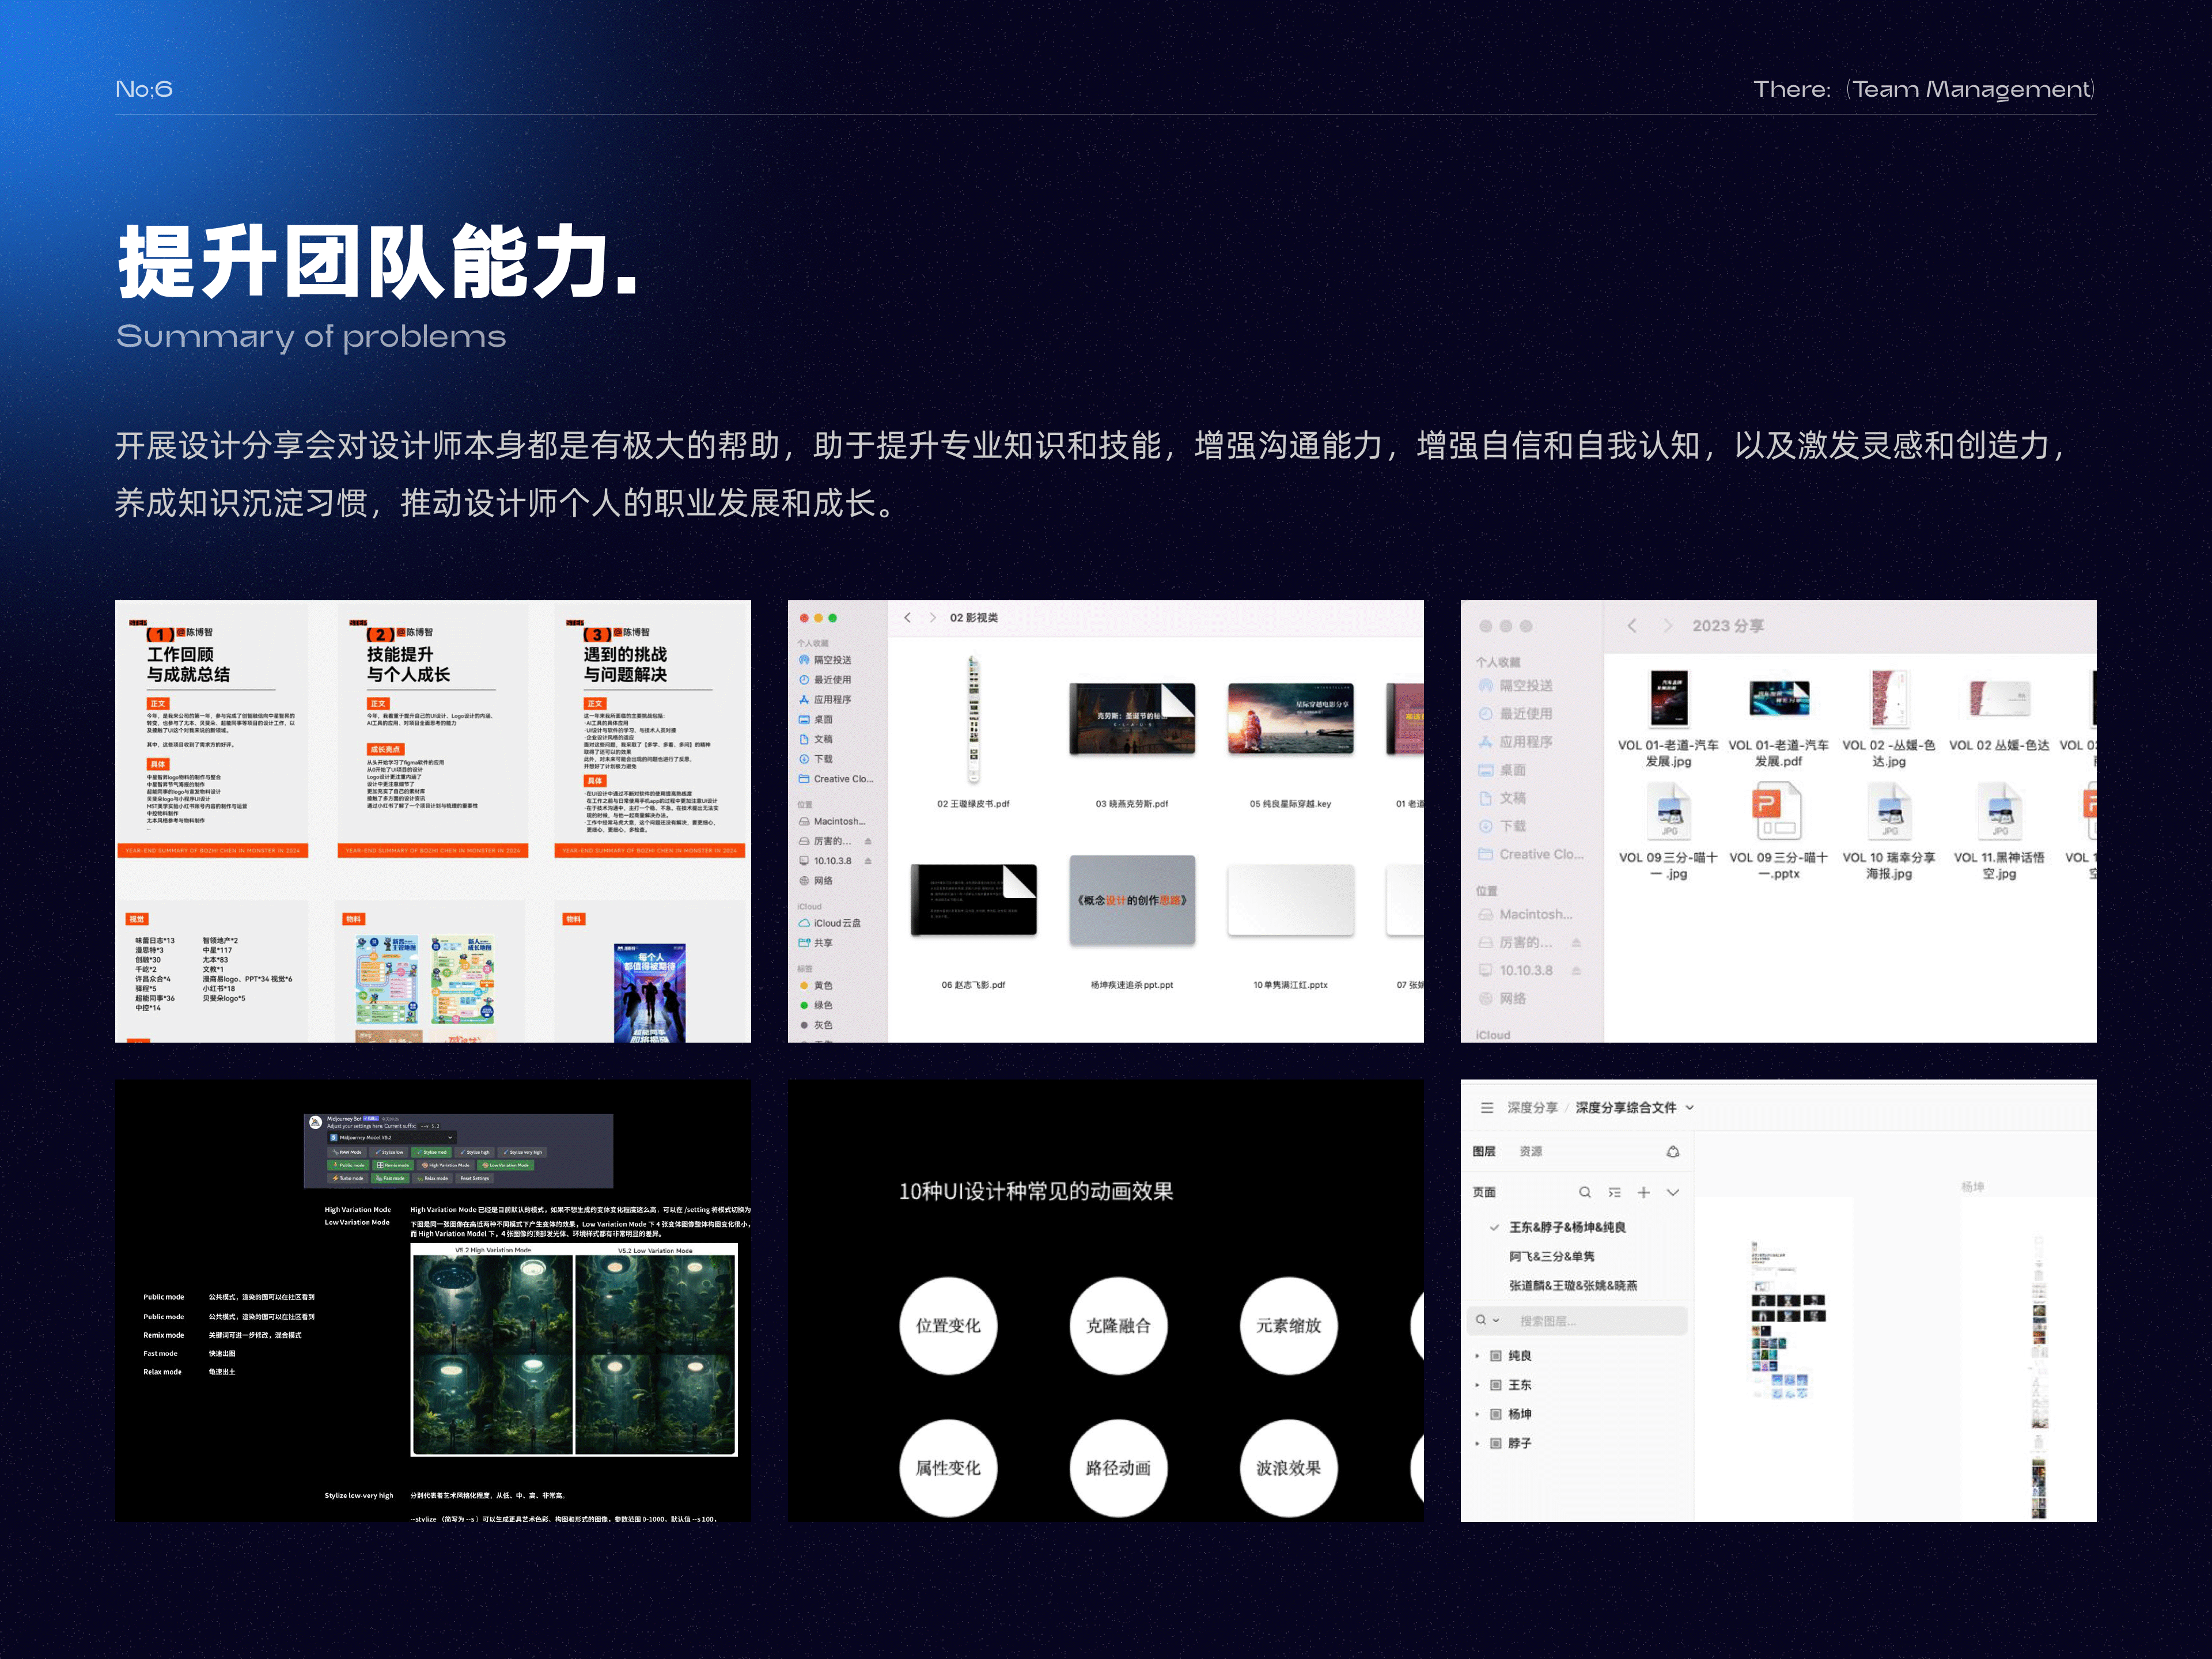Open Creative Clo... folder in 02 影视类 sidebar

point(836,779)
